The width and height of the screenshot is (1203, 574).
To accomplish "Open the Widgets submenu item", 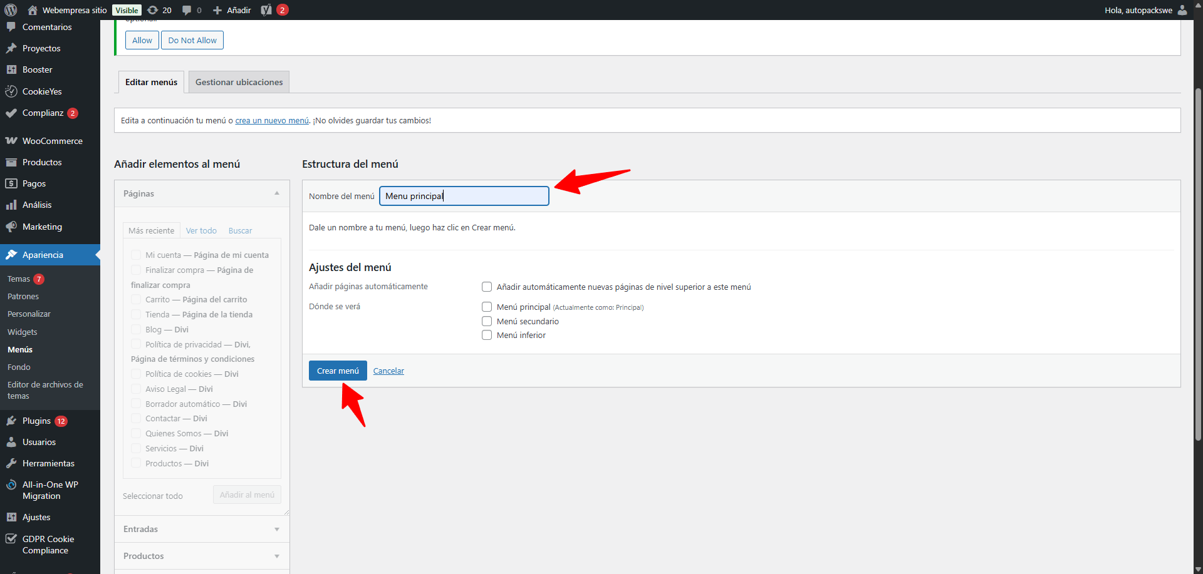I will point(23,332).
